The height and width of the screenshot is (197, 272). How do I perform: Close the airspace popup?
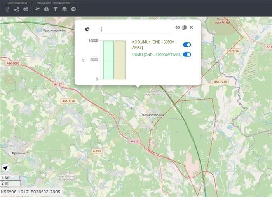coord(191,28)
